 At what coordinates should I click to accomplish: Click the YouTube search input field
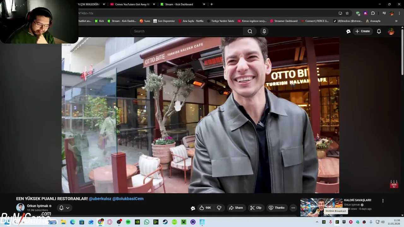click(x=187, y=31)
